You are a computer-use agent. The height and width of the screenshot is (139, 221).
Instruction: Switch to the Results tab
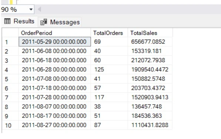20,21
